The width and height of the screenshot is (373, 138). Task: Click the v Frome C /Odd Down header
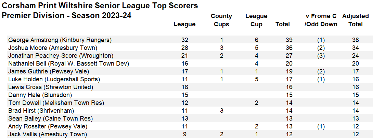(x=321, y=20)
